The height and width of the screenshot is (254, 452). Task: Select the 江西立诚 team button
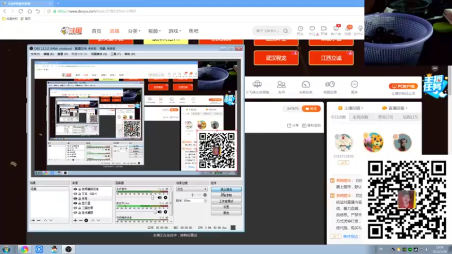[331, 58]
